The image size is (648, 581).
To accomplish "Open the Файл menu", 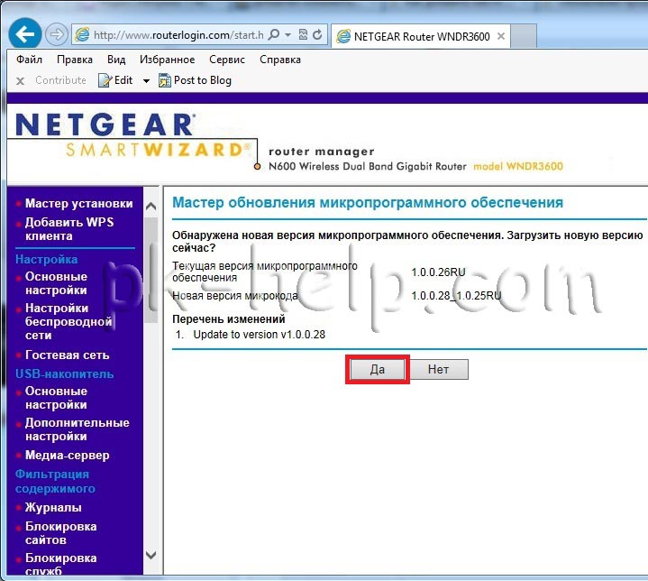I will (30, 60).
